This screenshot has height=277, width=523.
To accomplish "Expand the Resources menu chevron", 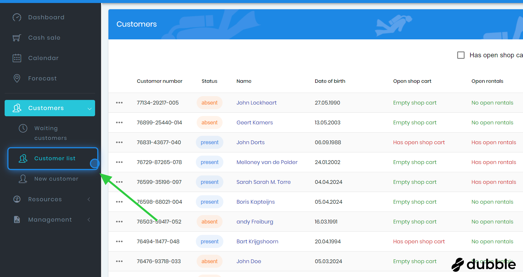I will [89, 199].
